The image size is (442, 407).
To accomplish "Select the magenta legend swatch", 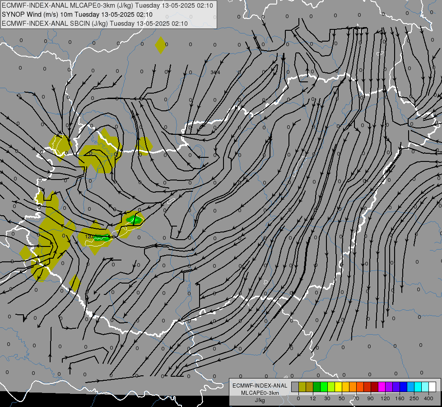I will (x=382, y=387).
